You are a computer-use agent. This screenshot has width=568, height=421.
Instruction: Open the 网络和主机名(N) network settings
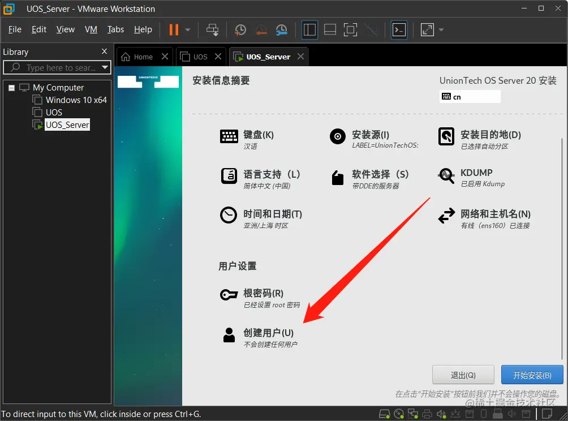484,218
